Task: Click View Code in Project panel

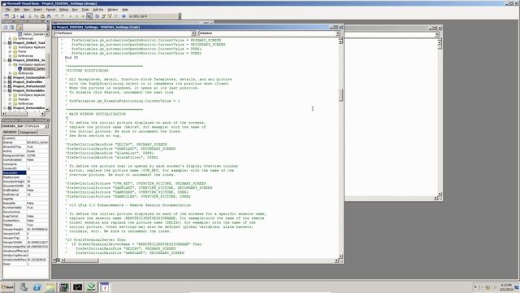Action: click(6, 27)
